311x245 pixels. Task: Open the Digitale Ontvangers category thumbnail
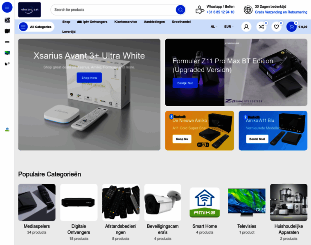click(x=79, y=203)
